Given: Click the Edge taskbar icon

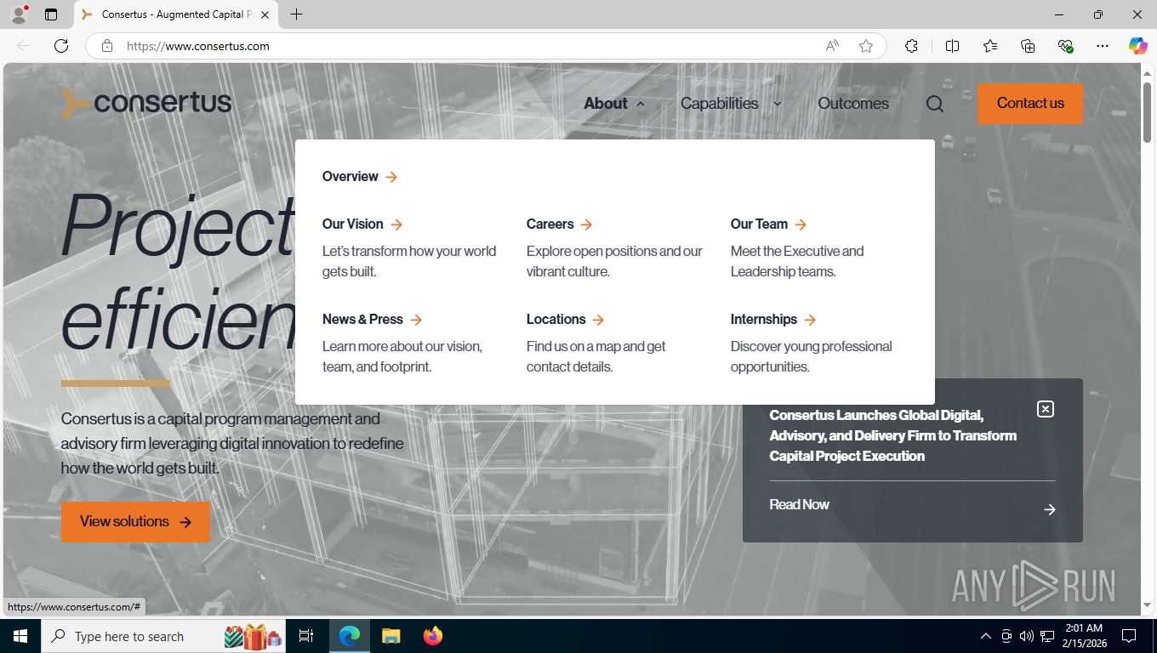Looking at the screenshot, I should pos(350,636).
